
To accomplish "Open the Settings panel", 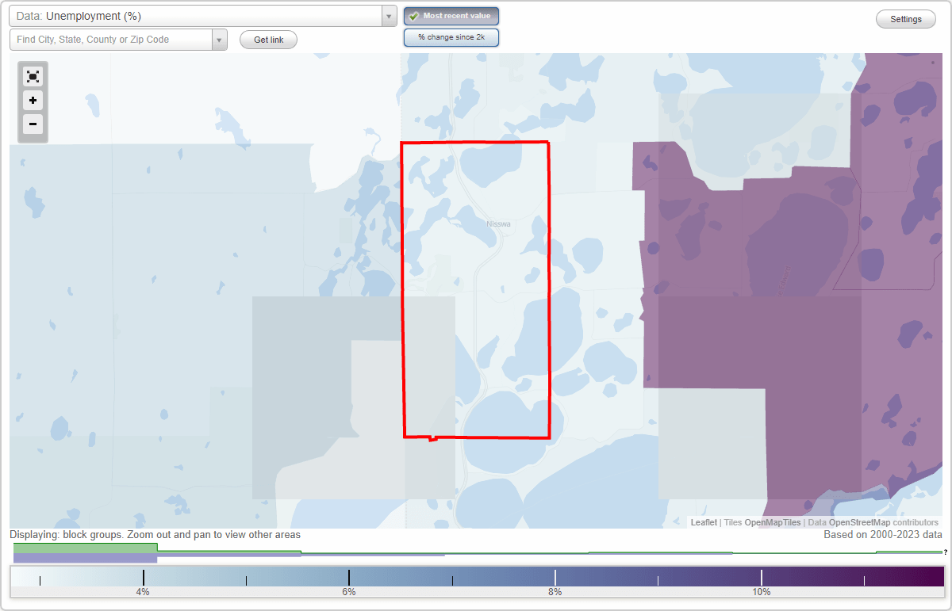I will (x=905, y=18).
